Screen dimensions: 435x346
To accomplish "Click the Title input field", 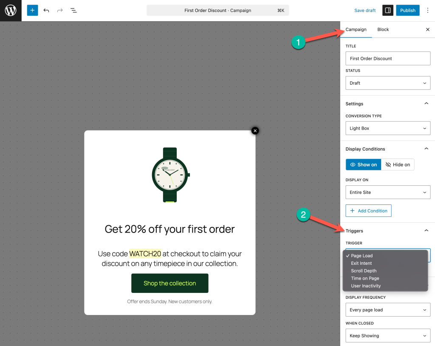I will 387,59.
